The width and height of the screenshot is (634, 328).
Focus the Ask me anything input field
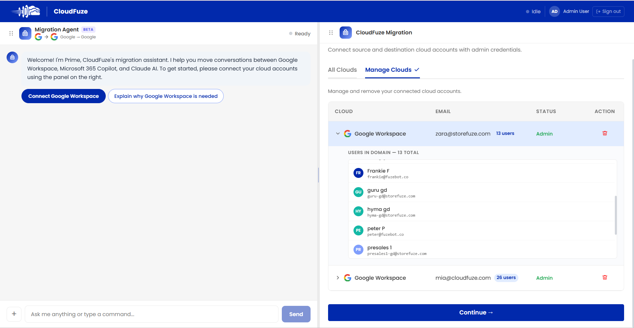coord(152,314)
